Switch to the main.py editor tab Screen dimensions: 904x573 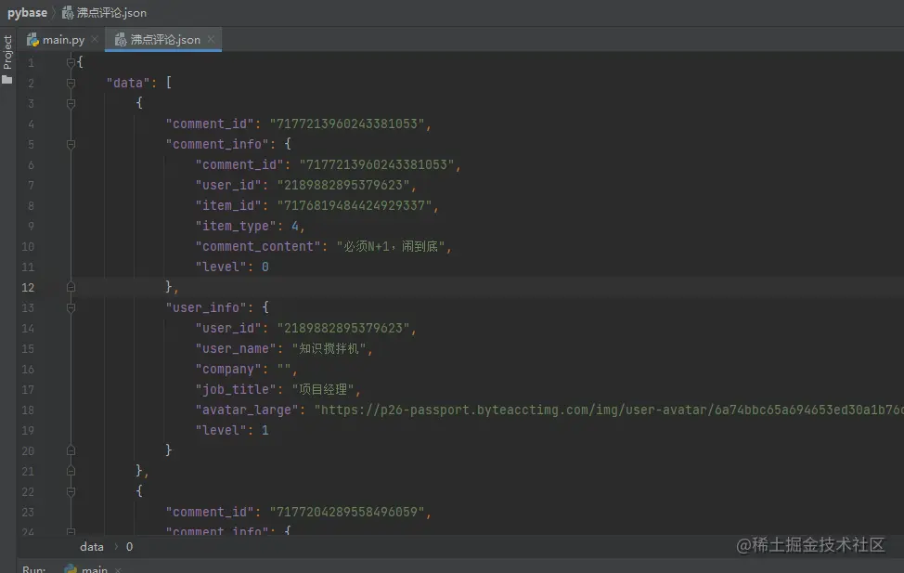[x=56, y=40]
